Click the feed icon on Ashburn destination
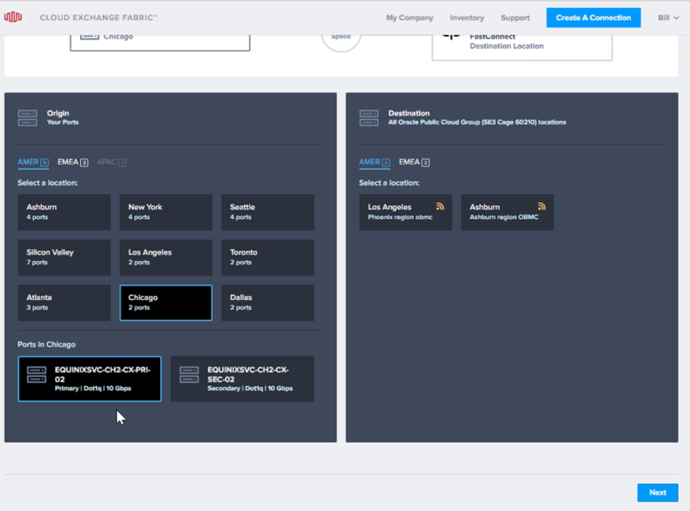 542,207
